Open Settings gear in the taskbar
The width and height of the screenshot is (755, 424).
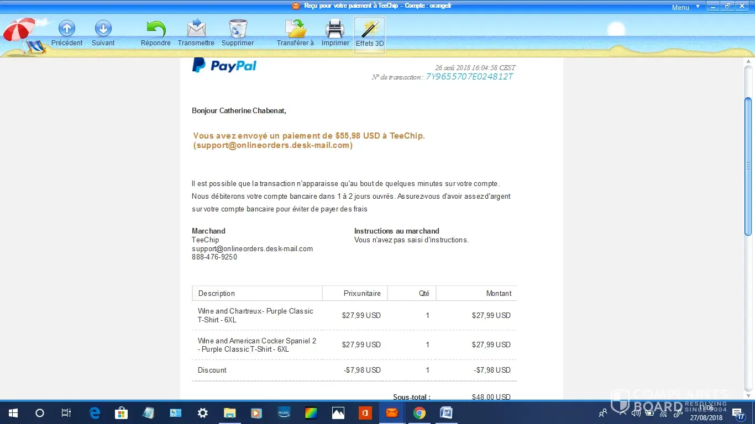[203, 413]
